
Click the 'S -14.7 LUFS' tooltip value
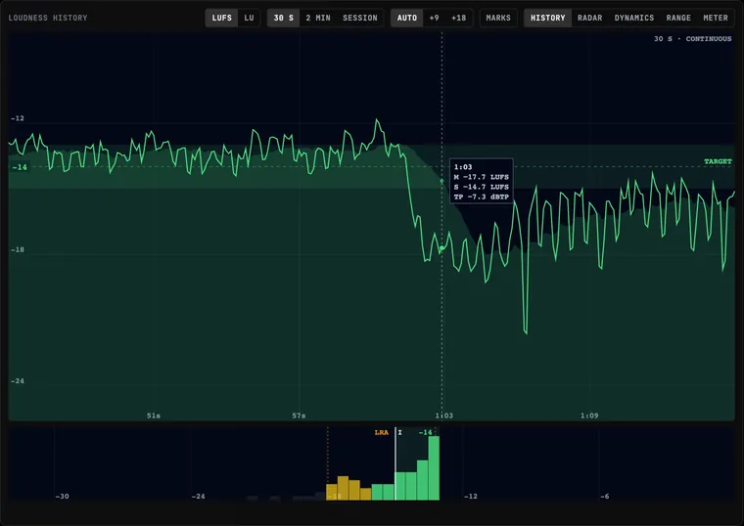tap(481, 187)
